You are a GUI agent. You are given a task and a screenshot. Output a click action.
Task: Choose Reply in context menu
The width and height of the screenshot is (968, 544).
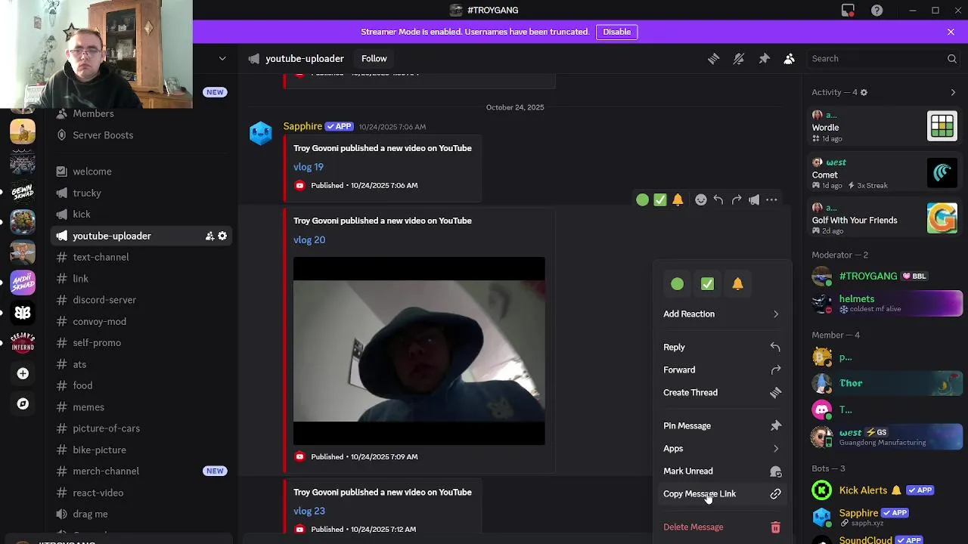point(722,347)
